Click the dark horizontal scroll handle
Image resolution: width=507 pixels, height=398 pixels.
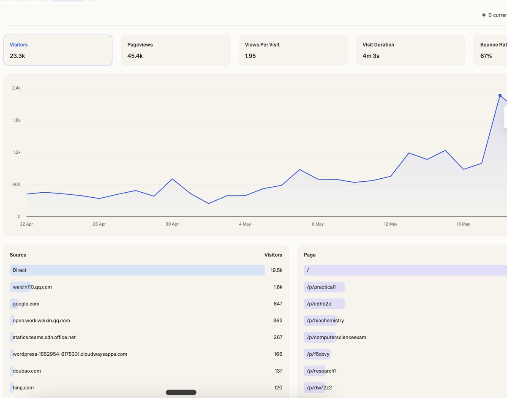[181, 393]
